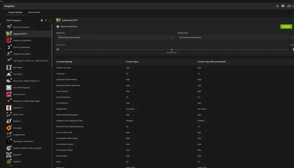Select Starfield game icon
This screenshot has height=168, width=294.
pyautogui.click(x=9, y=155)
